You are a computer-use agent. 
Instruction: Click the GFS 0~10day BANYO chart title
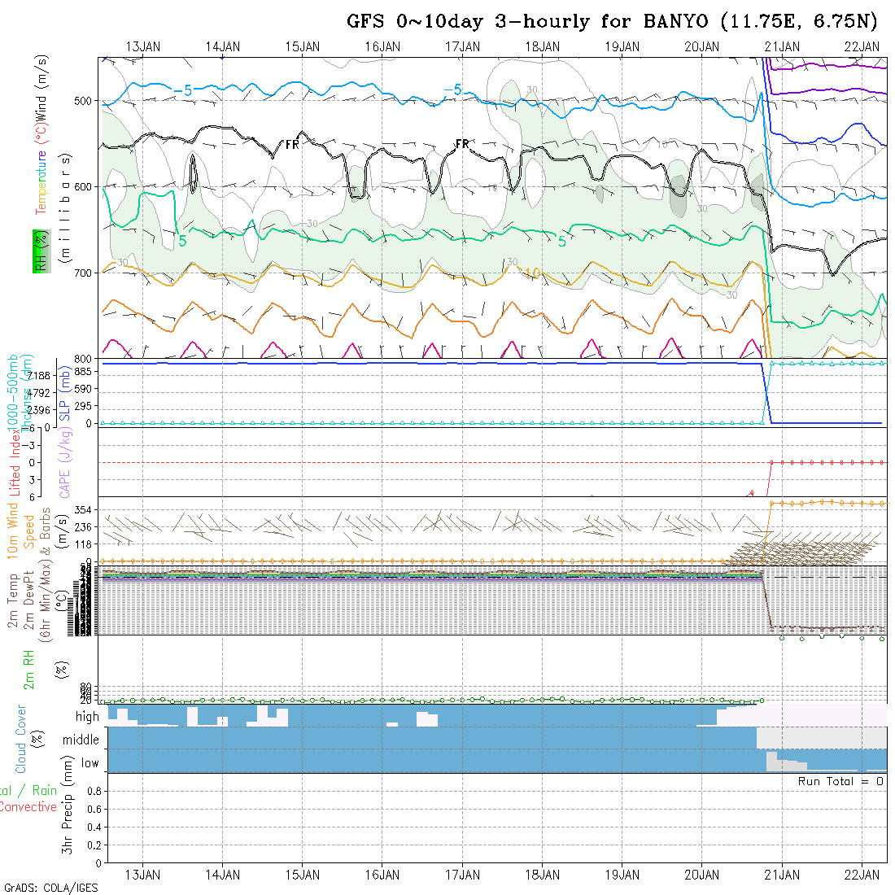coord(612,22)
